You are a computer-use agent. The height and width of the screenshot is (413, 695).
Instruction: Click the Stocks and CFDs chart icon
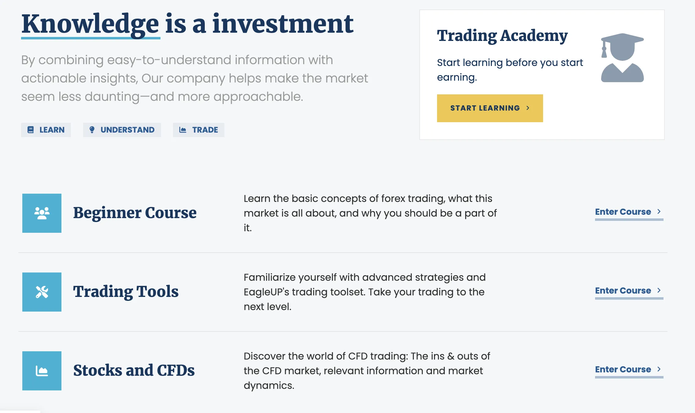click(42, 371)
